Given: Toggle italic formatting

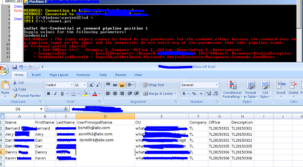Looking at the screenshot, I should 55,94.
